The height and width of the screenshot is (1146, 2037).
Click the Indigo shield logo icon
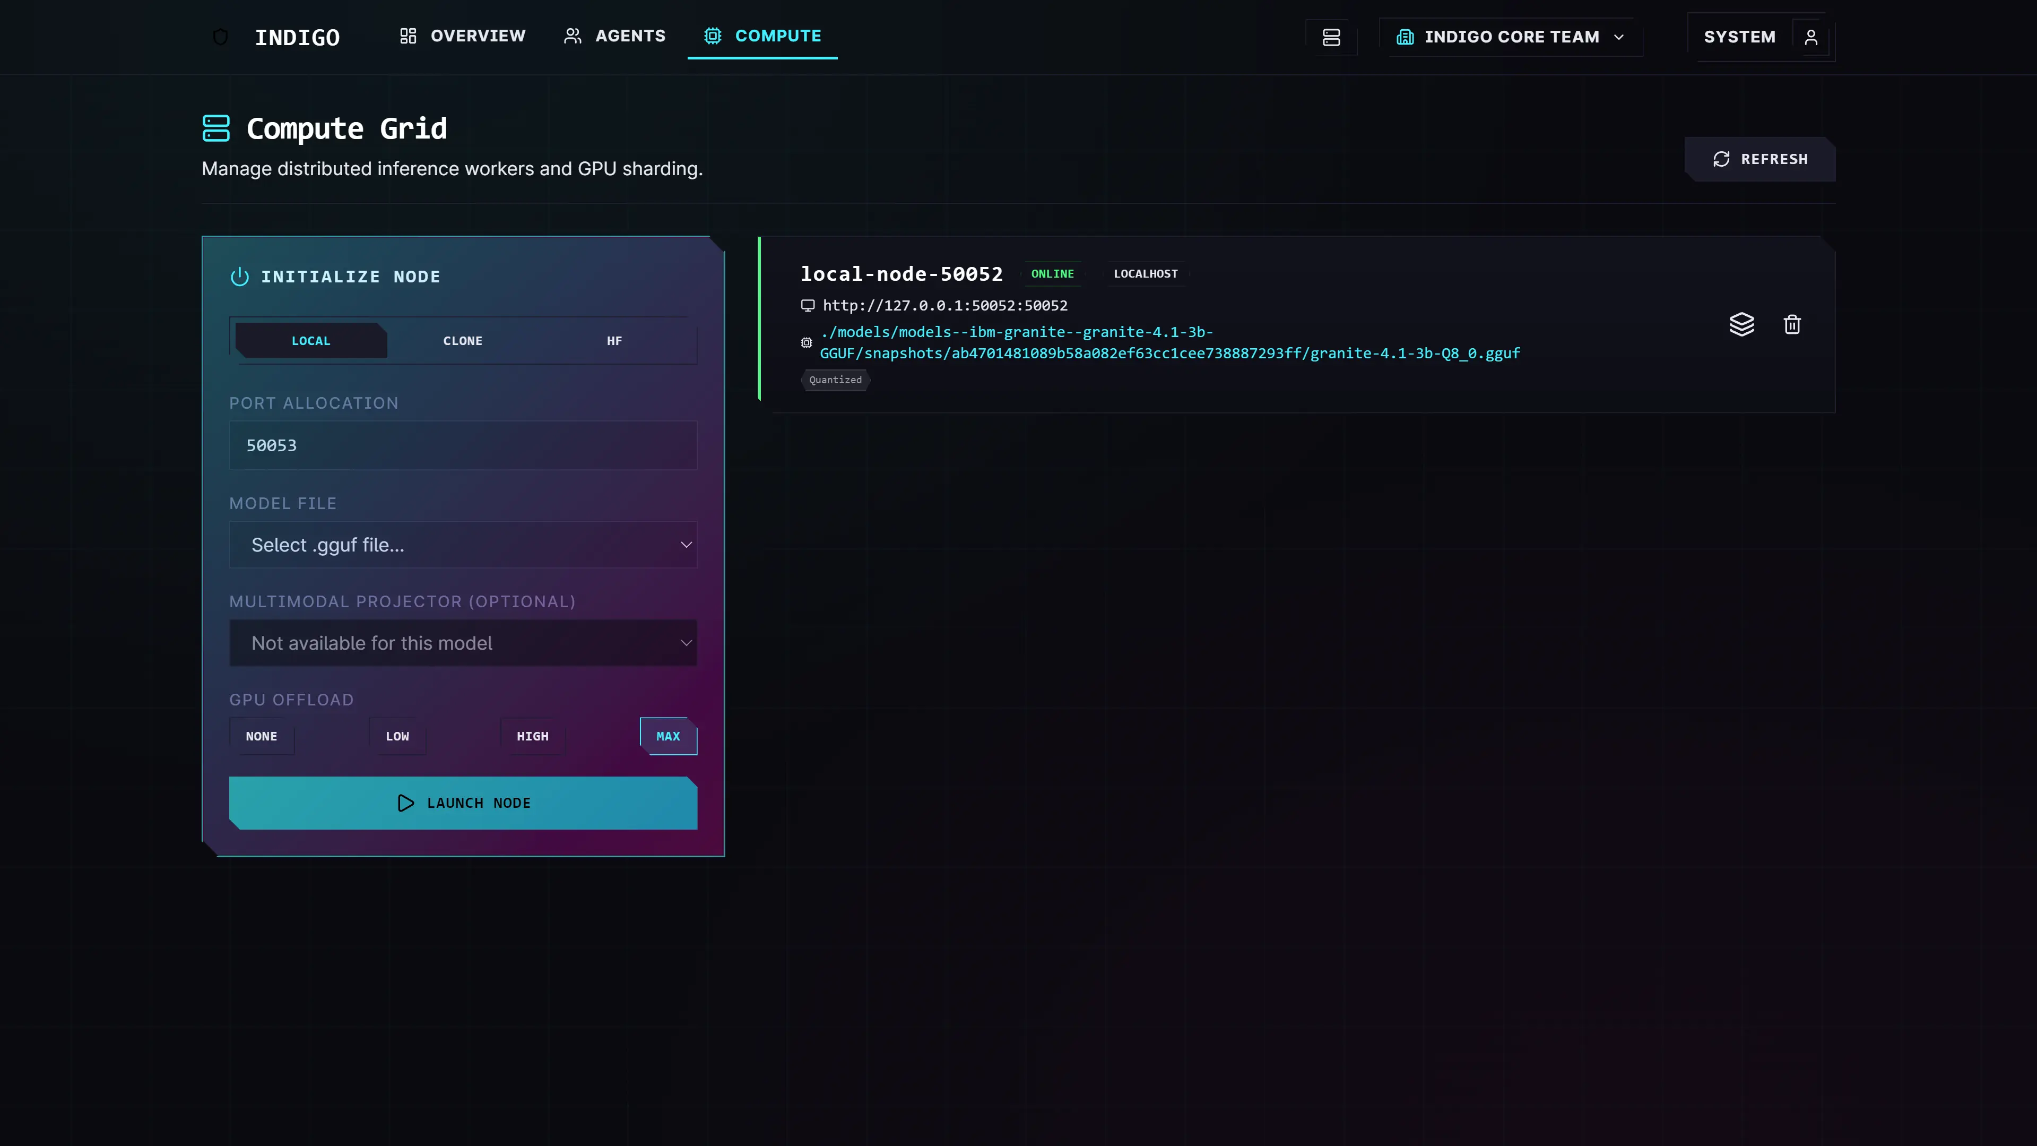(221, 37)
